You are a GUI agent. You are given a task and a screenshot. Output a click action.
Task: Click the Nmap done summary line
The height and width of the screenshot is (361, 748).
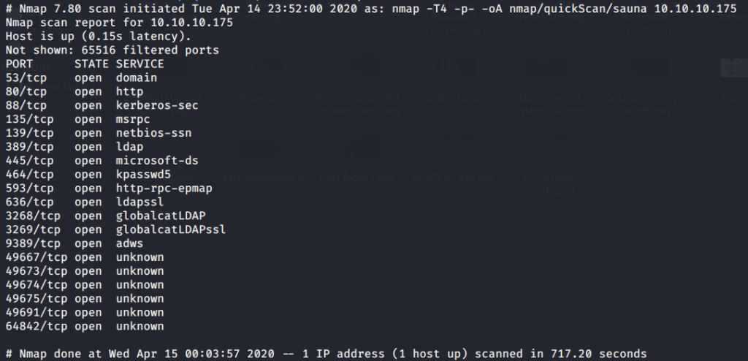[x=325, y=354]
